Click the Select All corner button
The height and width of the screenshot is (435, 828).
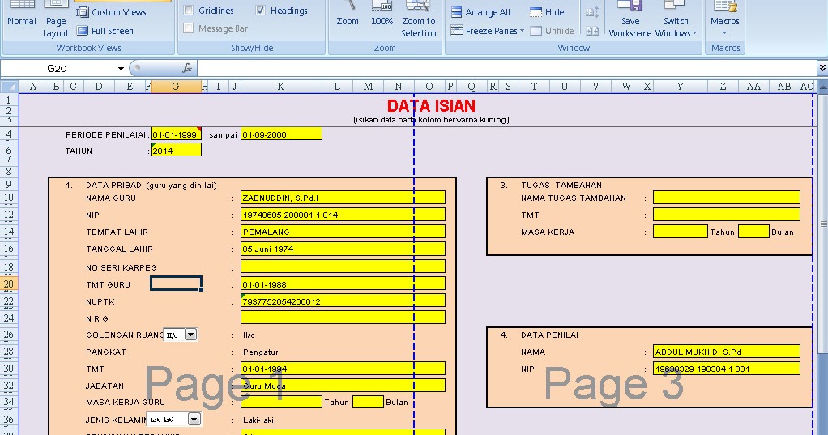click(x=9, y=86)
